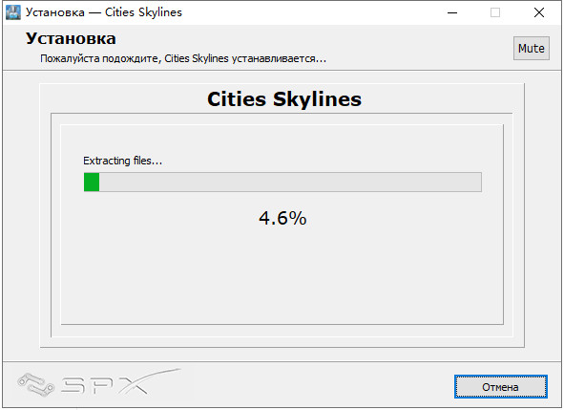Screen dimensions: 564x410
Task: Click the bold 'Cities Skylines' heading
Action: click(284, 99)
